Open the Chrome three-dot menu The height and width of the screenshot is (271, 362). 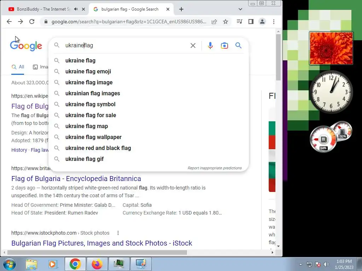[274, 22]
